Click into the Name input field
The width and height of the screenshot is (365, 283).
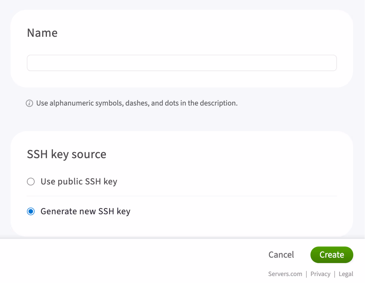[182, 63]
